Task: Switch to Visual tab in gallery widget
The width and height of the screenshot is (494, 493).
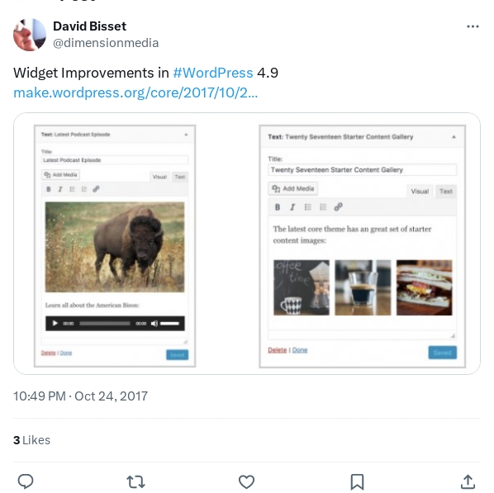Action: tap(420, 192)
